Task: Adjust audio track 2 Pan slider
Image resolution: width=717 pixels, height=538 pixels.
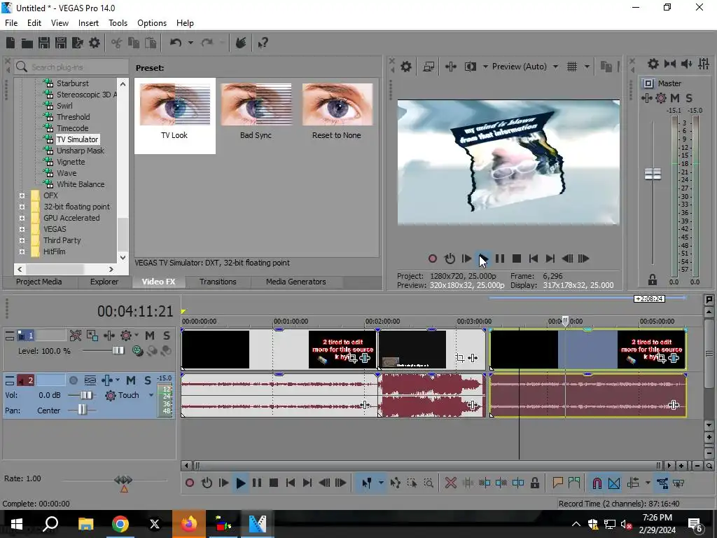Action: tap(82, 410)
